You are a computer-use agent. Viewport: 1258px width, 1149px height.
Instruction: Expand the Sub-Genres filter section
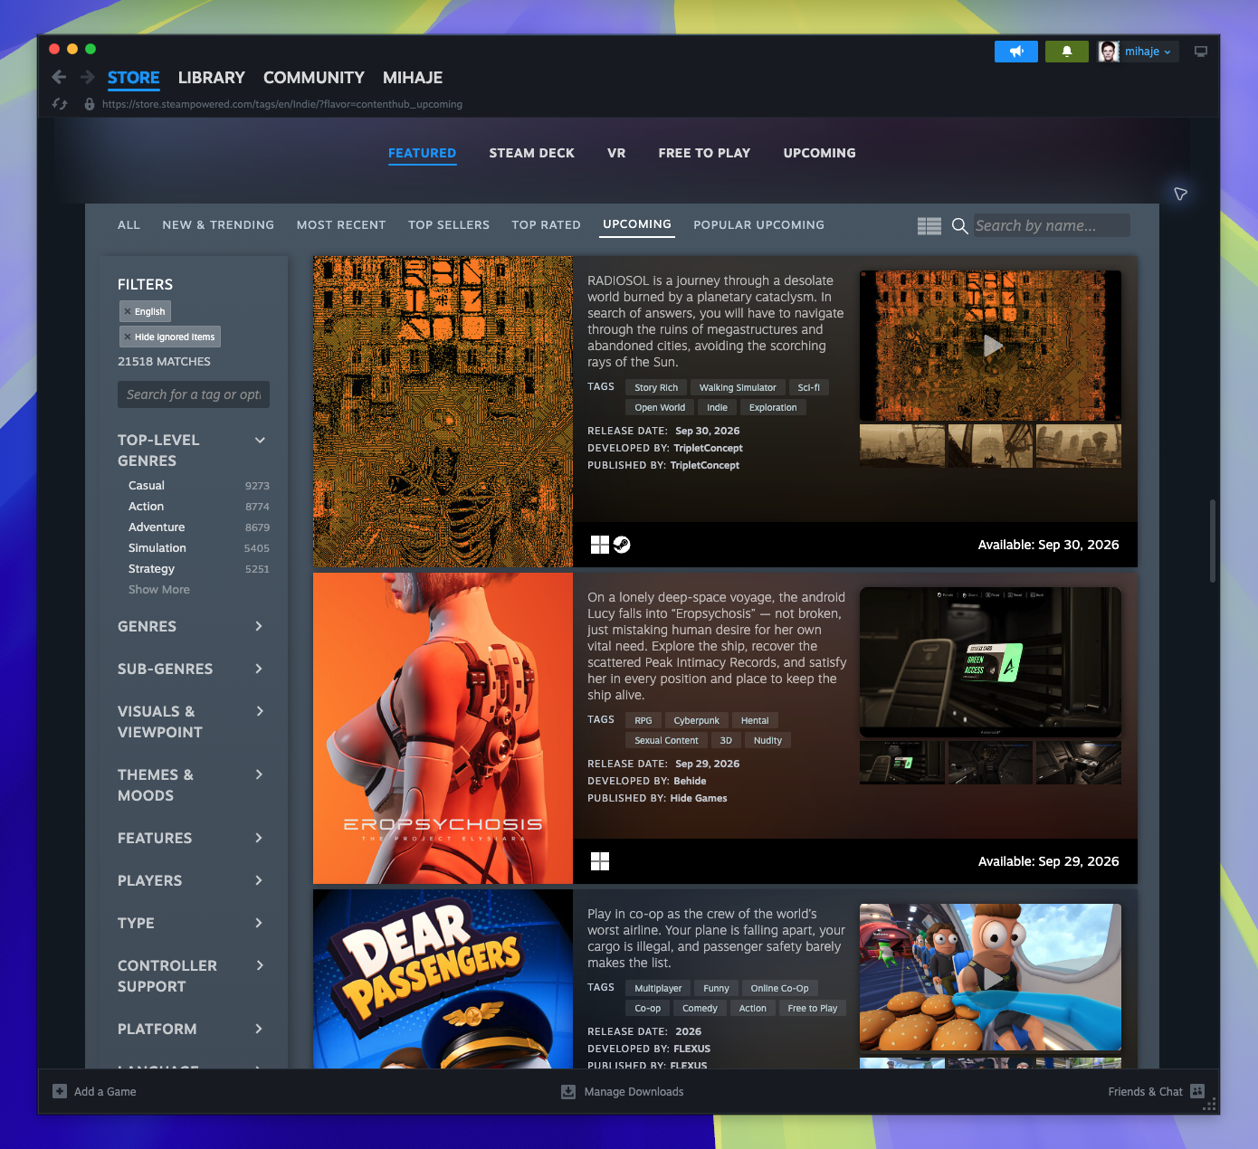pyautogui.click(x=259, y=669)
